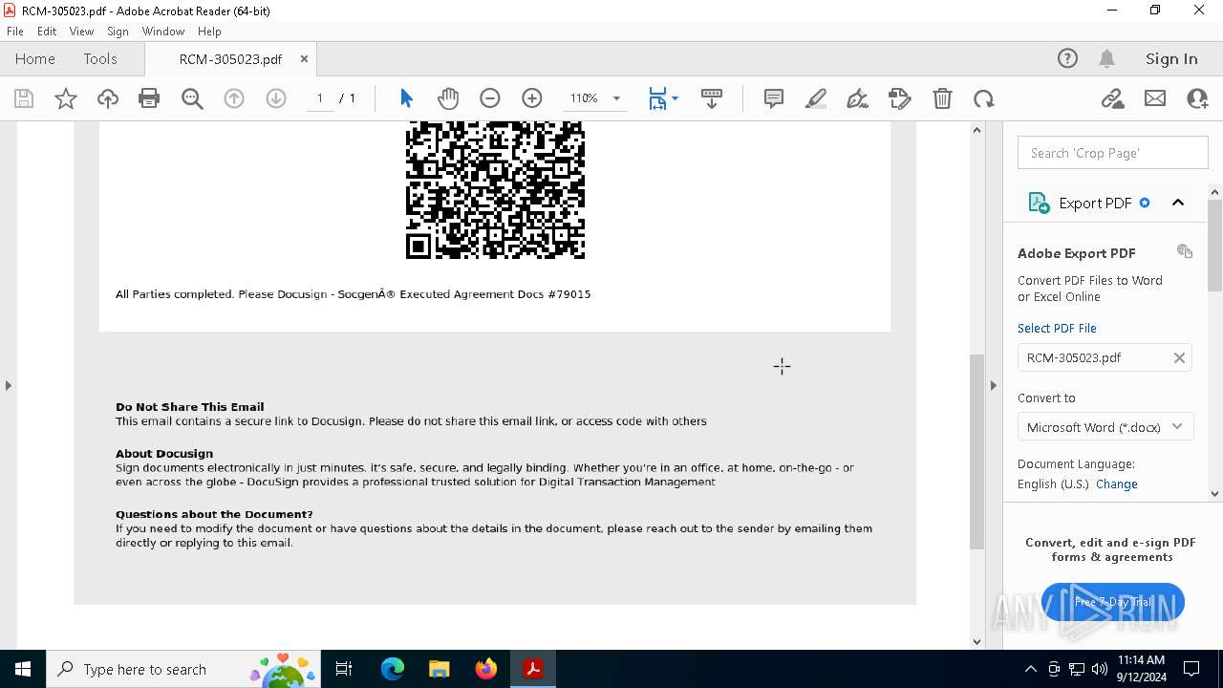Delete page with trash icon
Viewport: 1223px width, 688px height.
[x=942, y=98]
